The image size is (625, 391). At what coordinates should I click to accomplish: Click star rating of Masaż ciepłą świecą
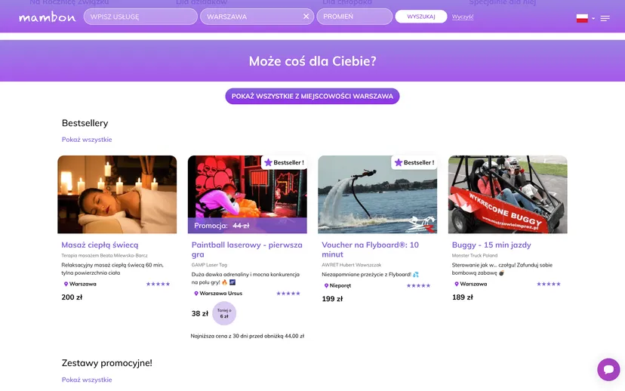click(158, 284)
